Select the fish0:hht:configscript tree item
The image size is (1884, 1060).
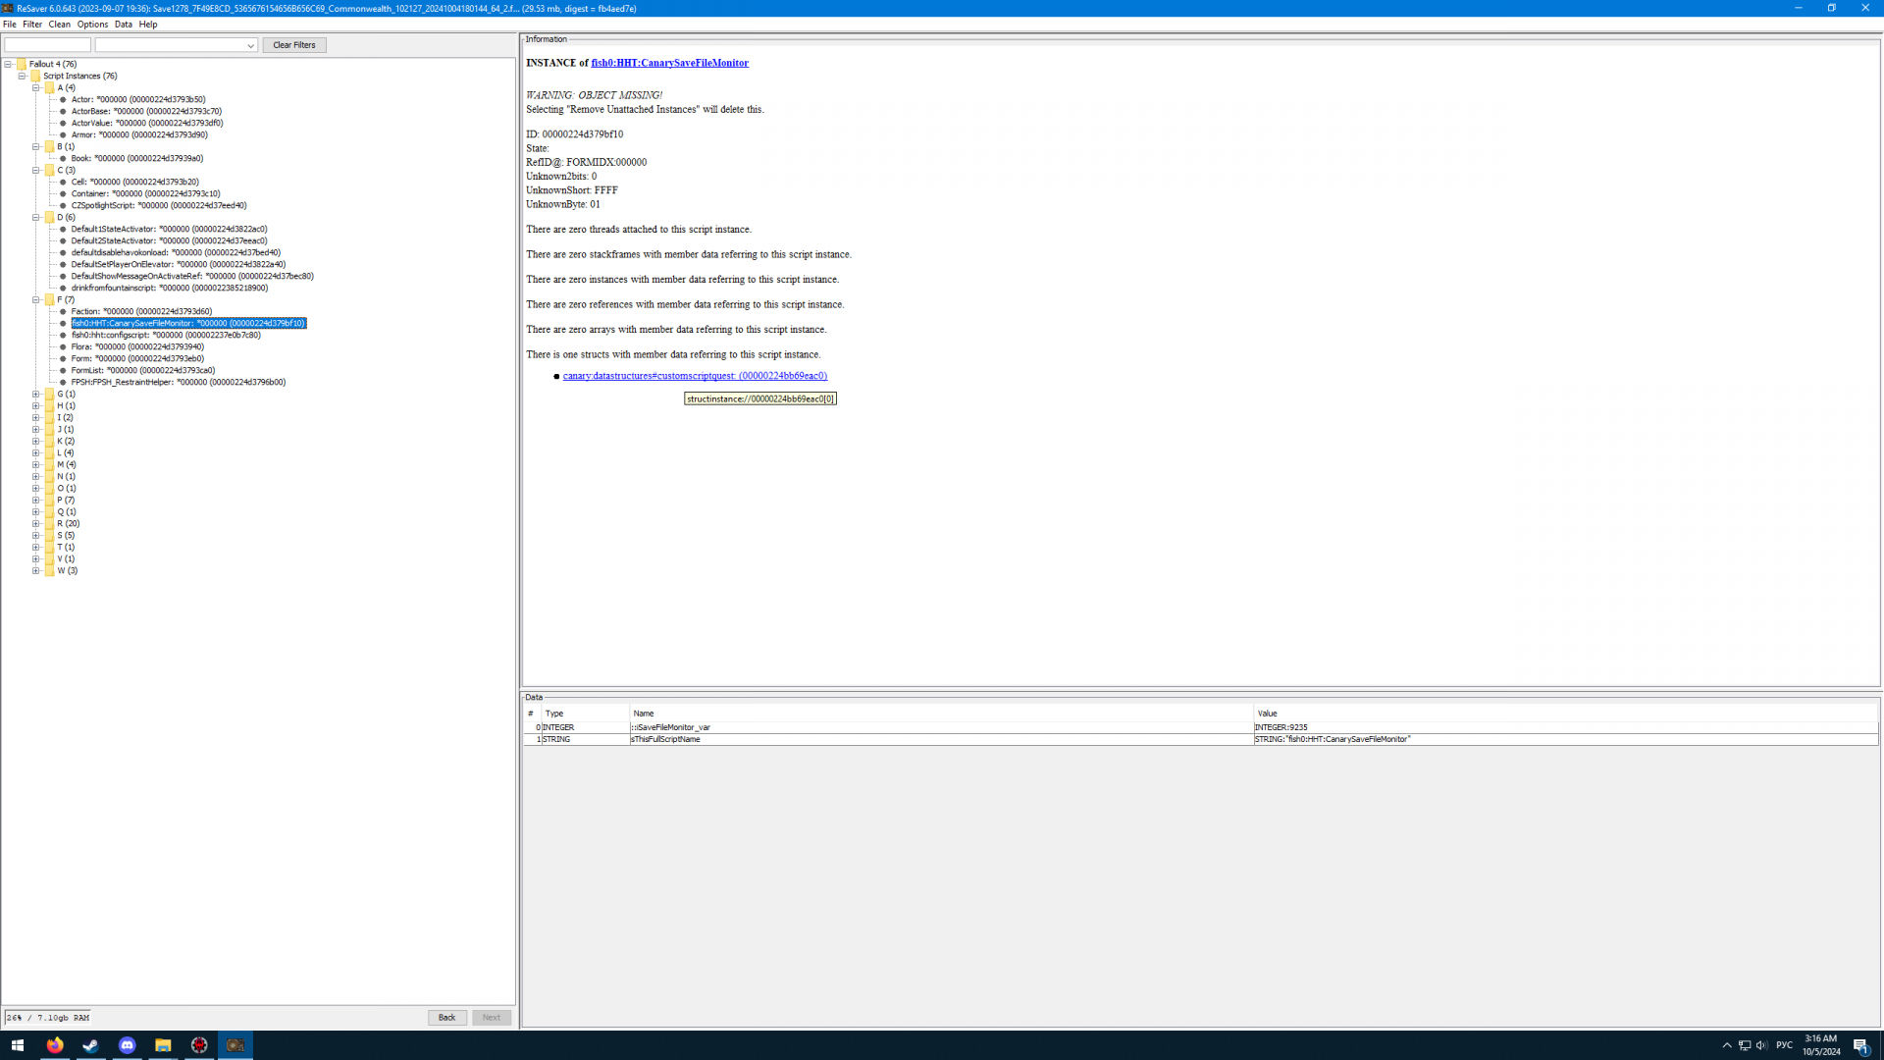[x=165, y=335]
